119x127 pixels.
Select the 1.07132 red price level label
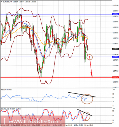[x=116, y=77]
